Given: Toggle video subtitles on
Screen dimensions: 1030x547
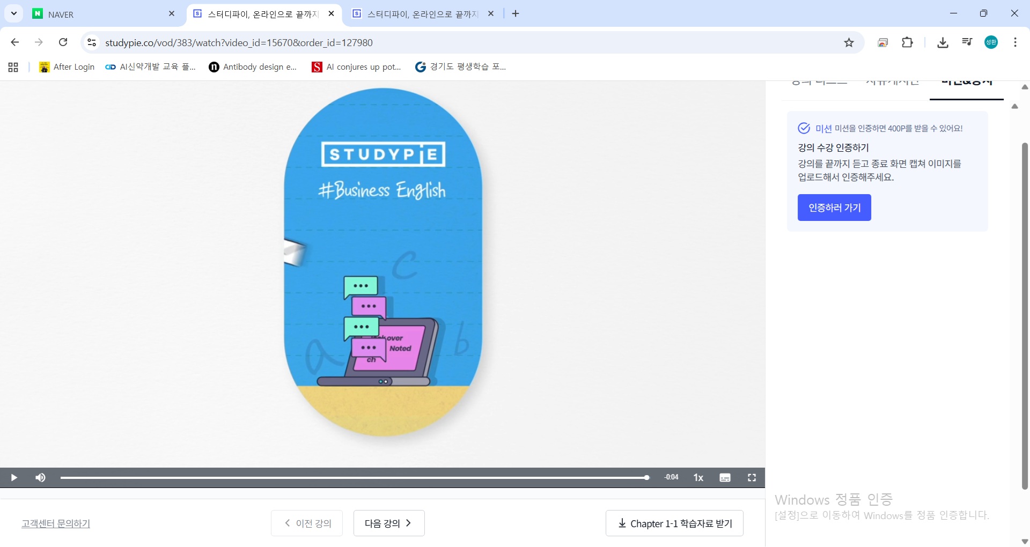Looking at the screenshot, I should click(x=725, y=478).
